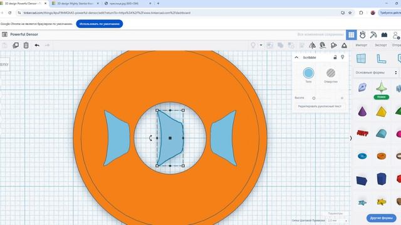401x225 pixels.
Task: Undo the last action arrow
Action: click(37, 46)
